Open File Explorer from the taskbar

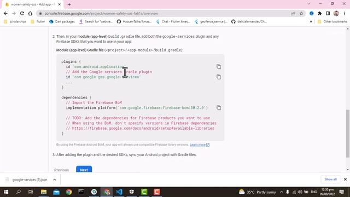tap(44, 192)
